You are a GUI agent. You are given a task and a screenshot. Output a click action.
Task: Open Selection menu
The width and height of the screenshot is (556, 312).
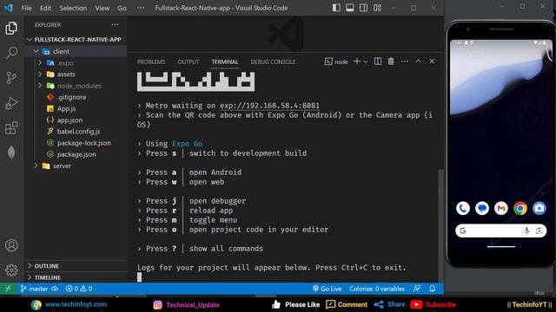coord(73,8)
